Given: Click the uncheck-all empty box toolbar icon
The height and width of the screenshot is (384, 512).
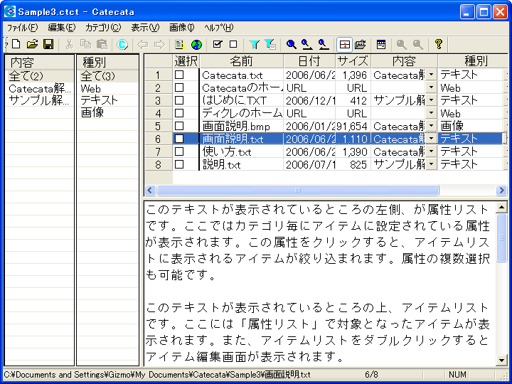Looking at the screenshot, I should pos(233,44).
